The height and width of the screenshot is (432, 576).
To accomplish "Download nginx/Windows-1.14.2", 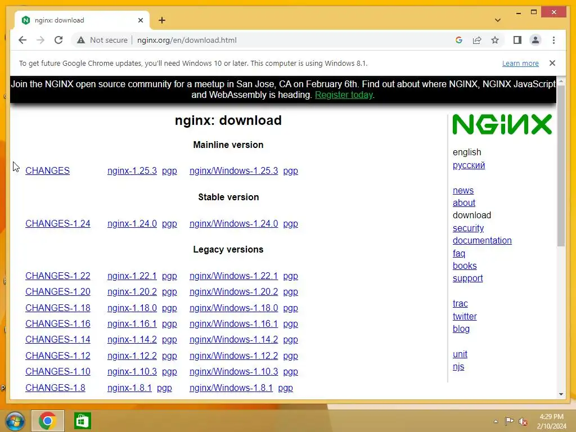I will 233,339.
